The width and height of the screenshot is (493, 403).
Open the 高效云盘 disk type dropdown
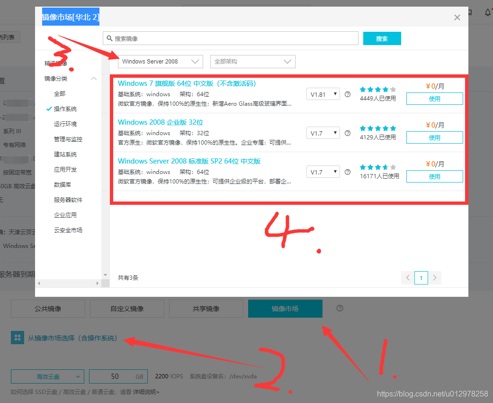point(47,376)
